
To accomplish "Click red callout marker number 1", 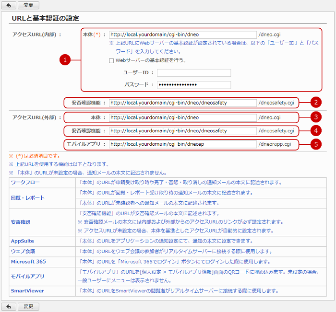I will [65, 59].
